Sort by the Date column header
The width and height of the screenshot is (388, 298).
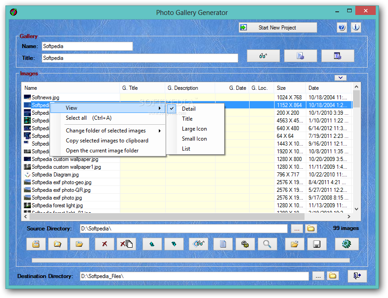[329, 88]
